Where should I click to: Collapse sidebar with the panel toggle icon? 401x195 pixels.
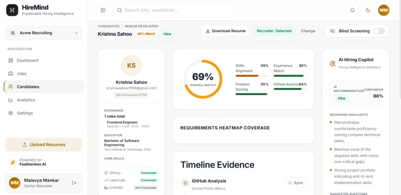coord(103,10)
